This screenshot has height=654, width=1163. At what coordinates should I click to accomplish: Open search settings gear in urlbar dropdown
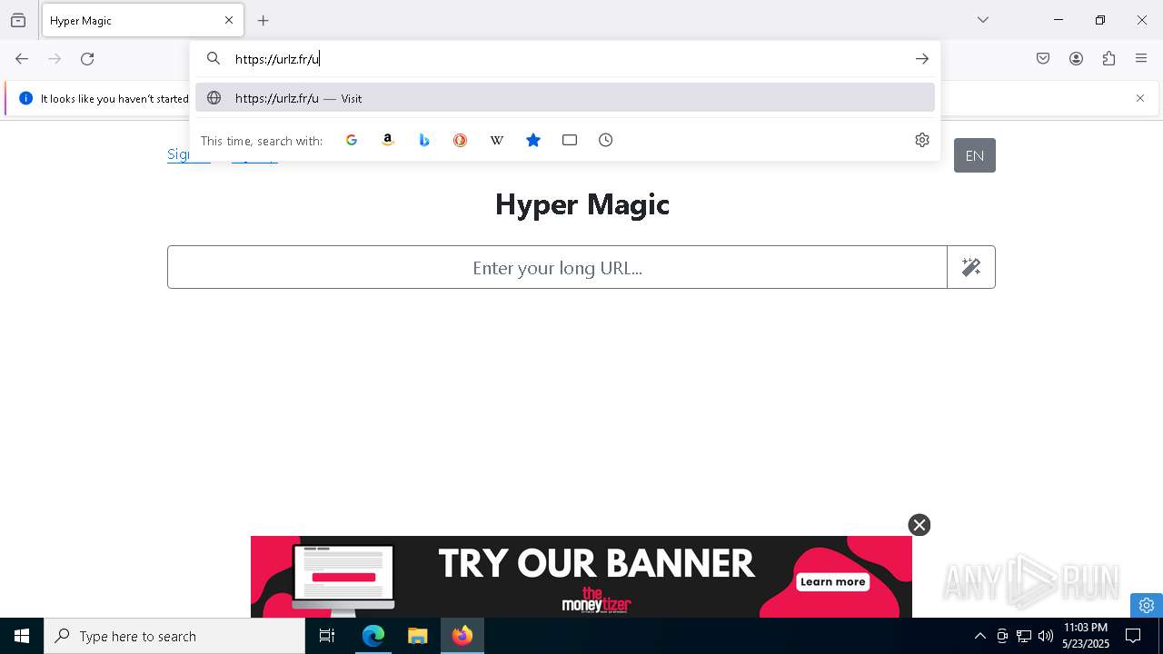click(922, 140)
